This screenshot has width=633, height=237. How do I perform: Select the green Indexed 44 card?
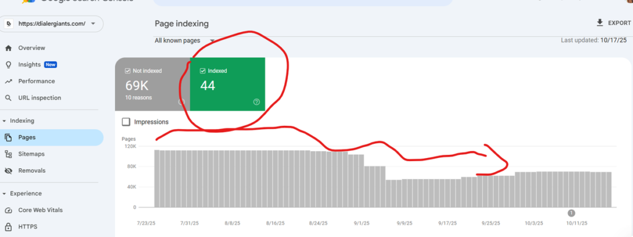[227, 84]
